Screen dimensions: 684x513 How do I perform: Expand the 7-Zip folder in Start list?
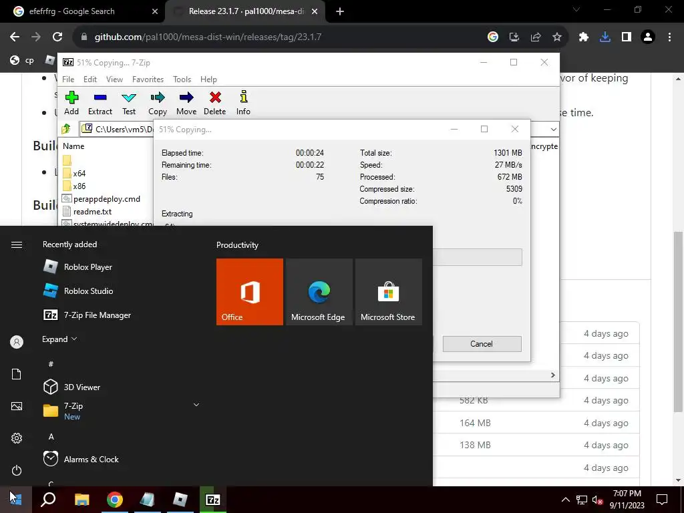[x=196, y=405]
